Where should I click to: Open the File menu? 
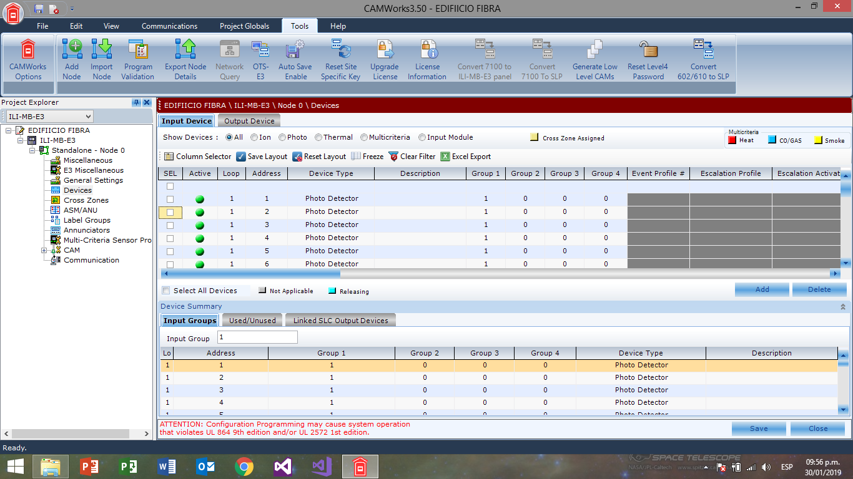coord(42,26)
